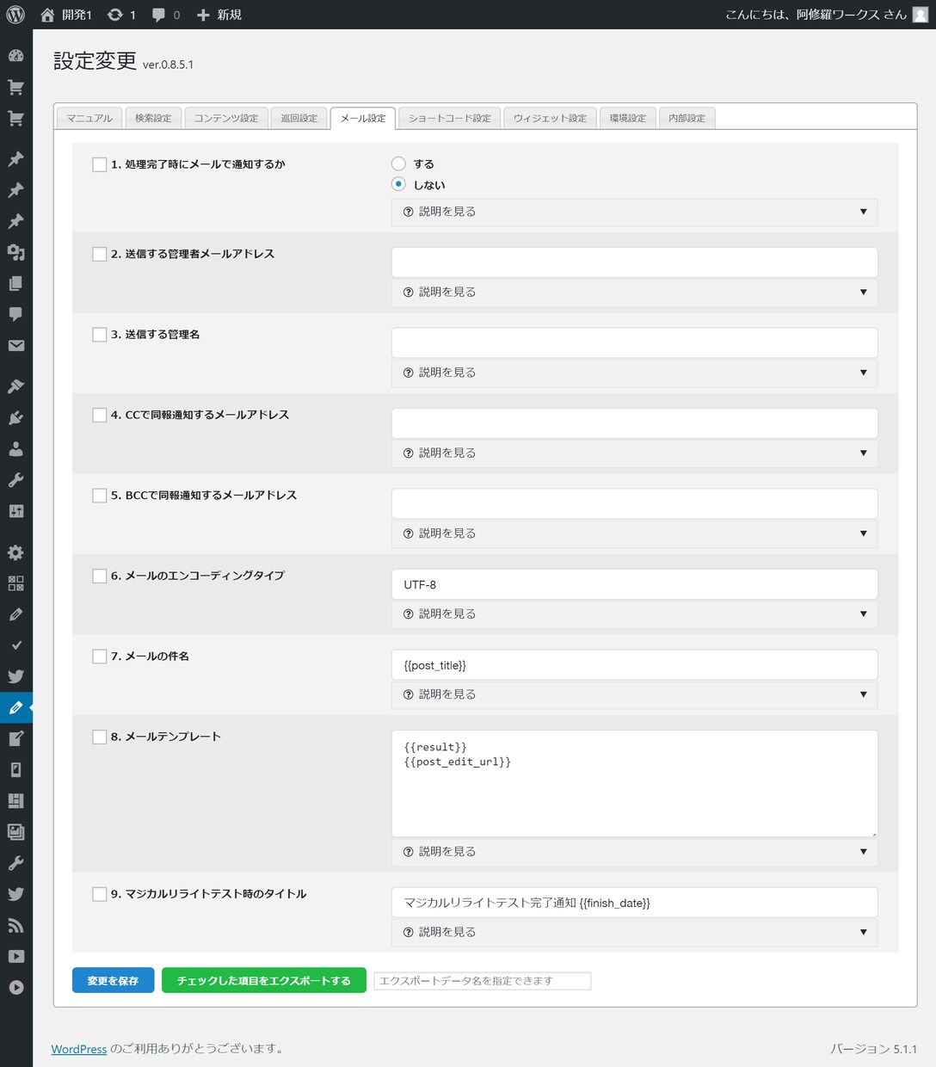The height and width of the screenshot is (1067, 936).
Task: Open the Media camera-and-music icon
Action: (x=15, y=252)
